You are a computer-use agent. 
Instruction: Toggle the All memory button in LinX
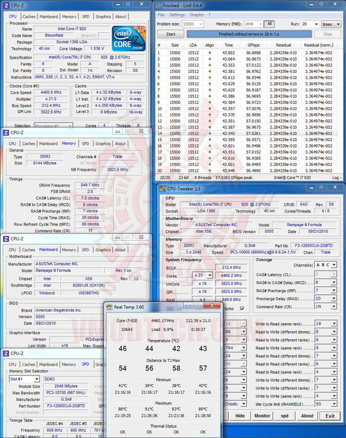click(269, 24)
